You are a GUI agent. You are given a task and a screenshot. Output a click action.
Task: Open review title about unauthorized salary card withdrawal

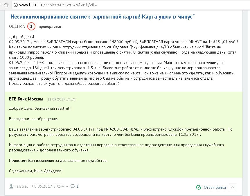(x=102, y=17)
